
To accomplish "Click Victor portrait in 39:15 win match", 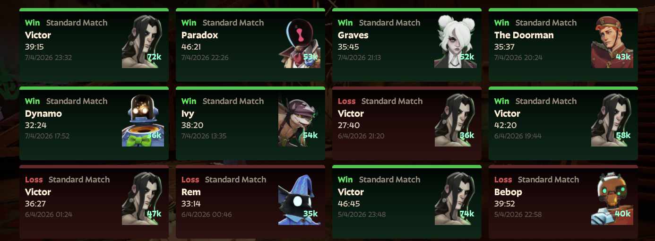I will coord(143,42).
